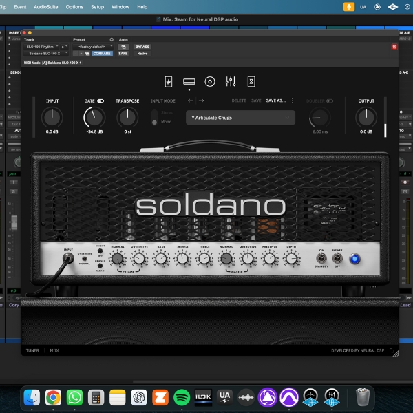Image resolution: width=413 pixels, height=413 pixels.
Task: Click the COMPARE button
Action: (x=102, y=54)
